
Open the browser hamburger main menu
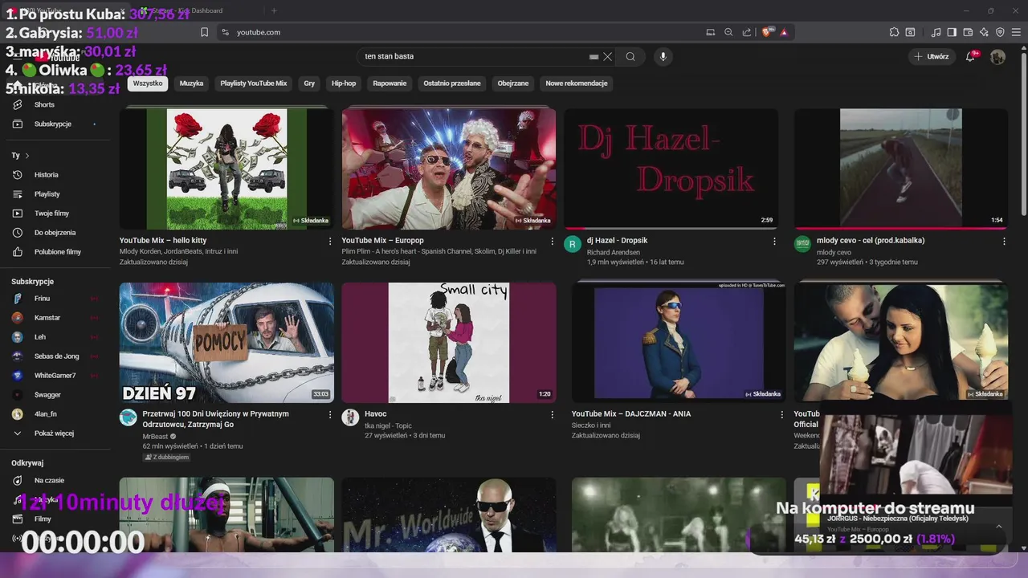coord(1016,32)
